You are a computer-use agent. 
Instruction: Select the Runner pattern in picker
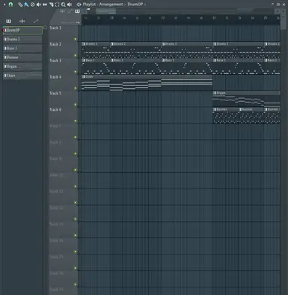[22, 58]
